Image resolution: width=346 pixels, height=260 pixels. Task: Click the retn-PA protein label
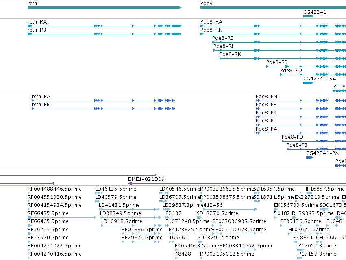click(41, 97)
